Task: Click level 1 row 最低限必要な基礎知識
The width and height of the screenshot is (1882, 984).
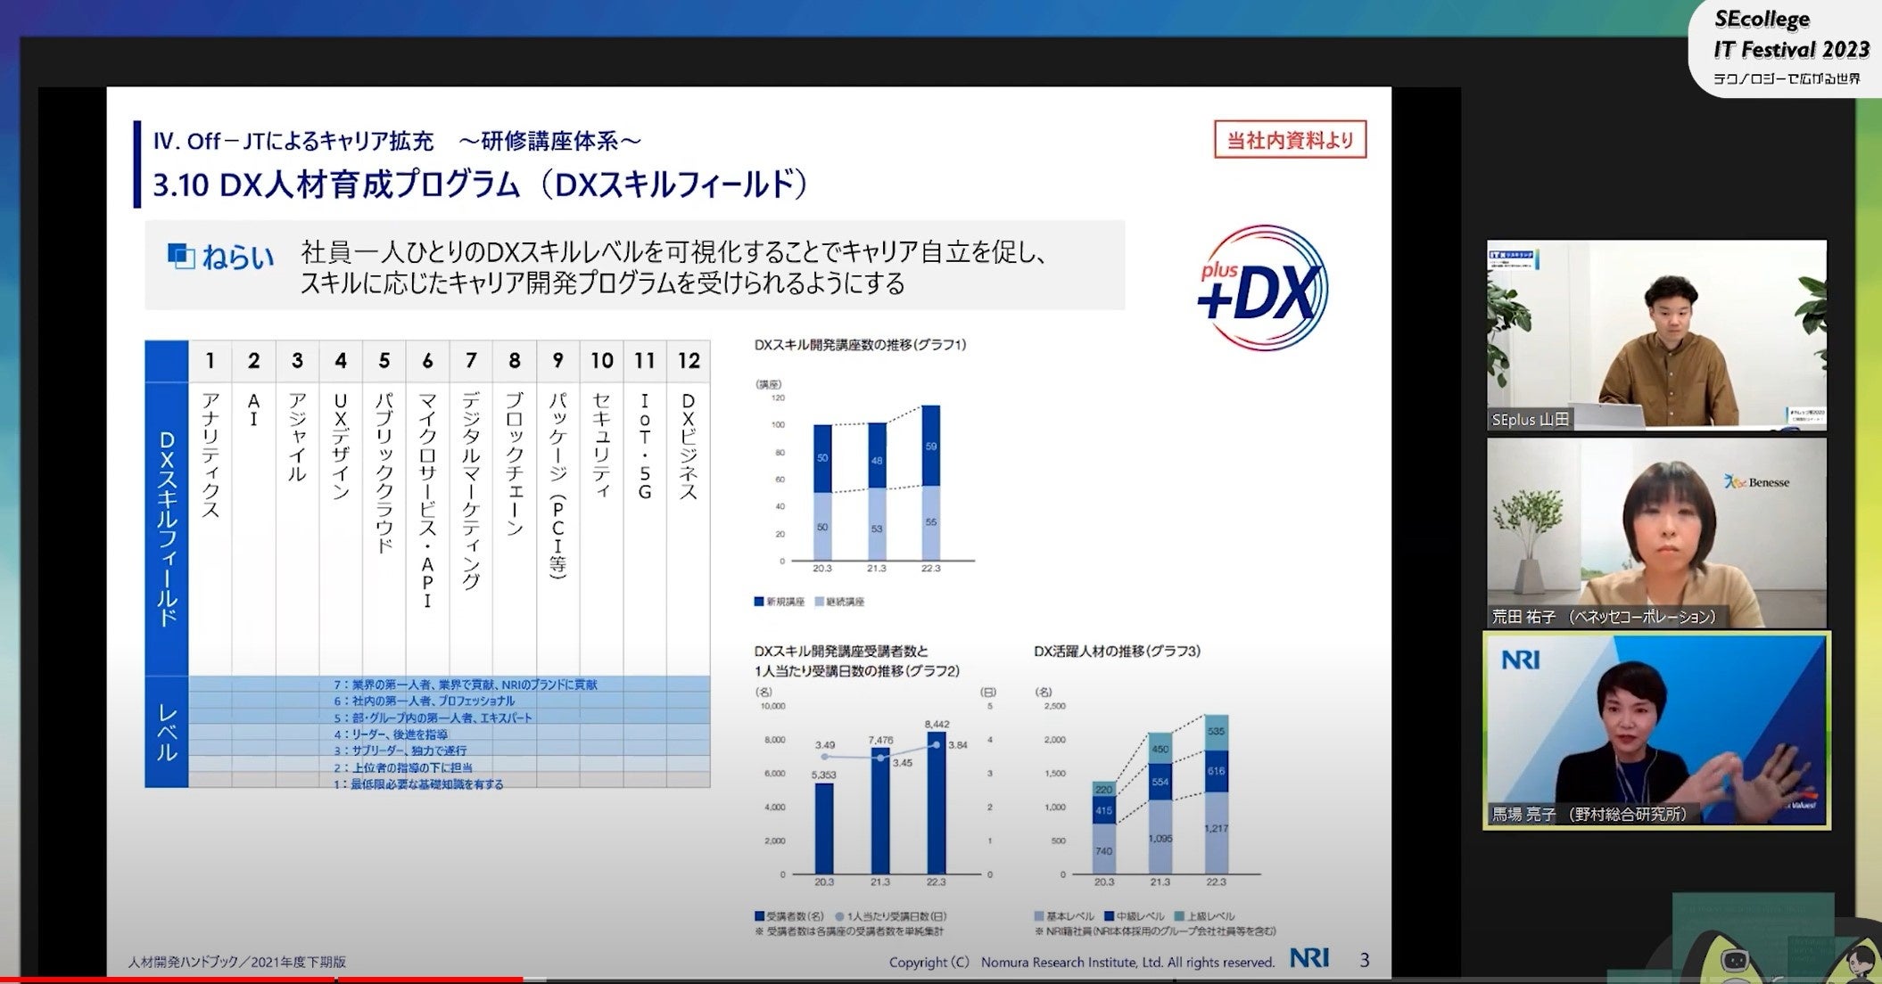Action: tap(418, 784)
